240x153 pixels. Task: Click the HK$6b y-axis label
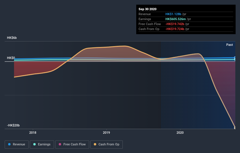12,38
